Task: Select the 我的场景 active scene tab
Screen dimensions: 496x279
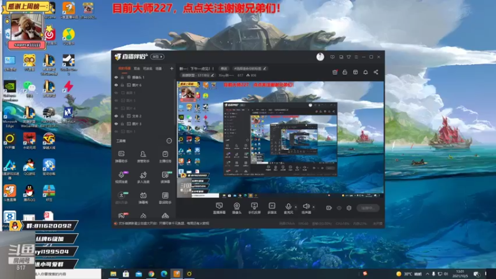Action: 125,68
